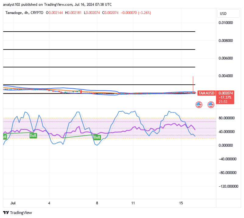This screenshot has height=218, width=244.
Task: Click the low value L0.002074
Action: [x=92, y=13]
